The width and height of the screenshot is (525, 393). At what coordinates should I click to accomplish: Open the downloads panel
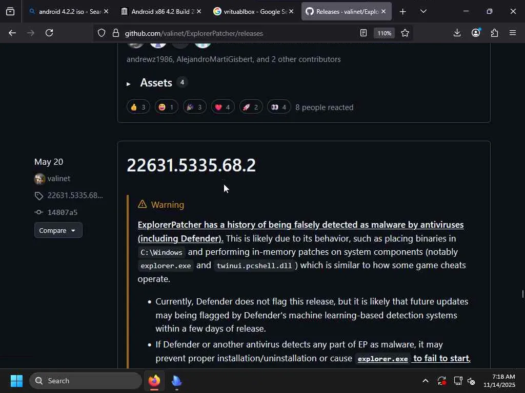click(457, 33)
